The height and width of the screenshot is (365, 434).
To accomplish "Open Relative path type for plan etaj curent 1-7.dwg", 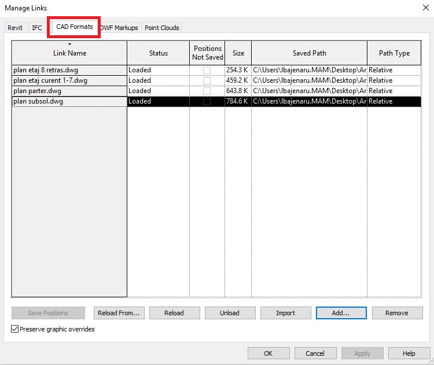I will click(x=394, y=81).
